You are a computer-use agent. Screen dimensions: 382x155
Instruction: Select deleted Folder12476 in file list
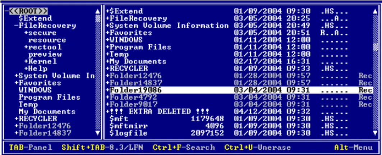coord(239,76)
